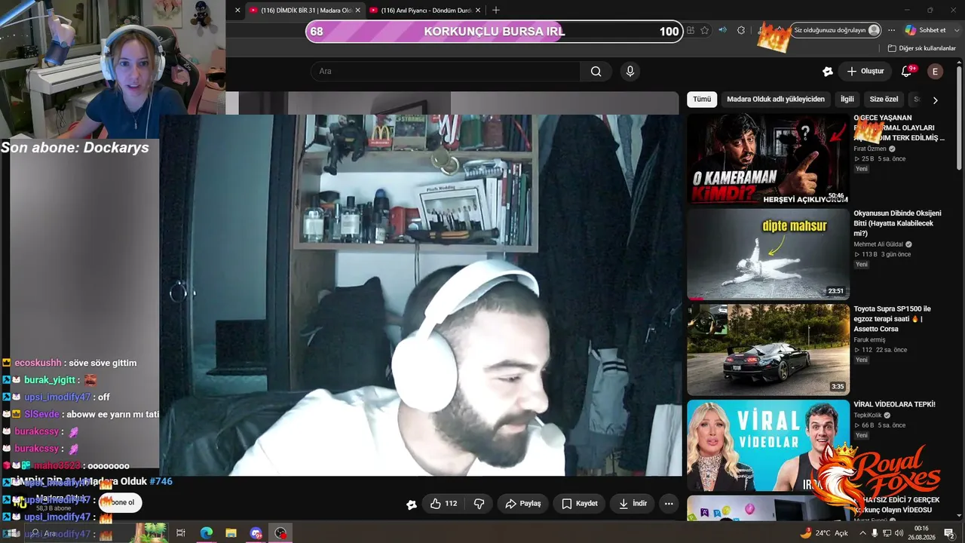The image size is (965, 543).
Task: Open File Explorer from the taskbar
Action: [231, 533]
